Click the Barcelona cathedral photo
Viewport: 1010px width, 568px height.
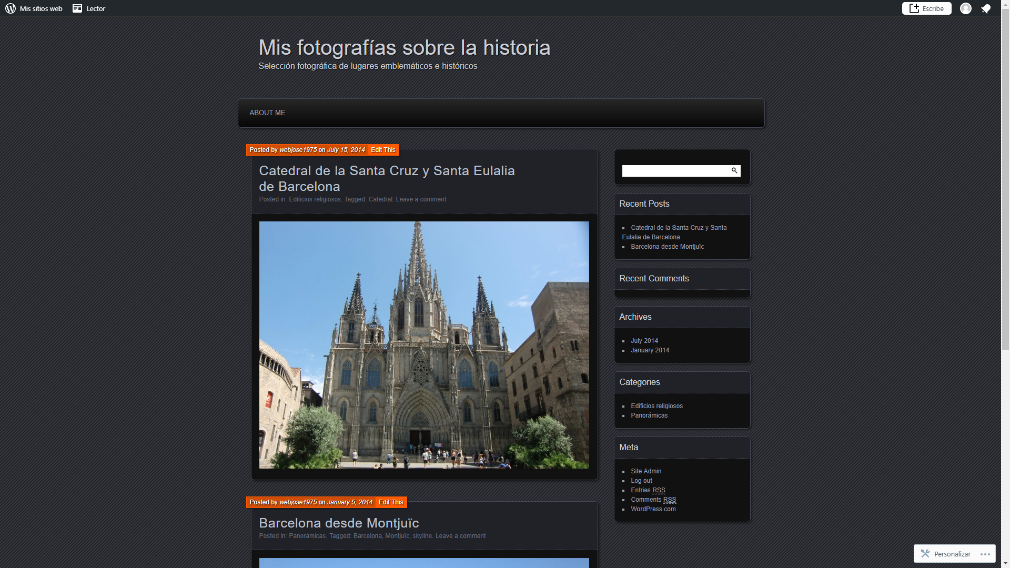[424, 344]
